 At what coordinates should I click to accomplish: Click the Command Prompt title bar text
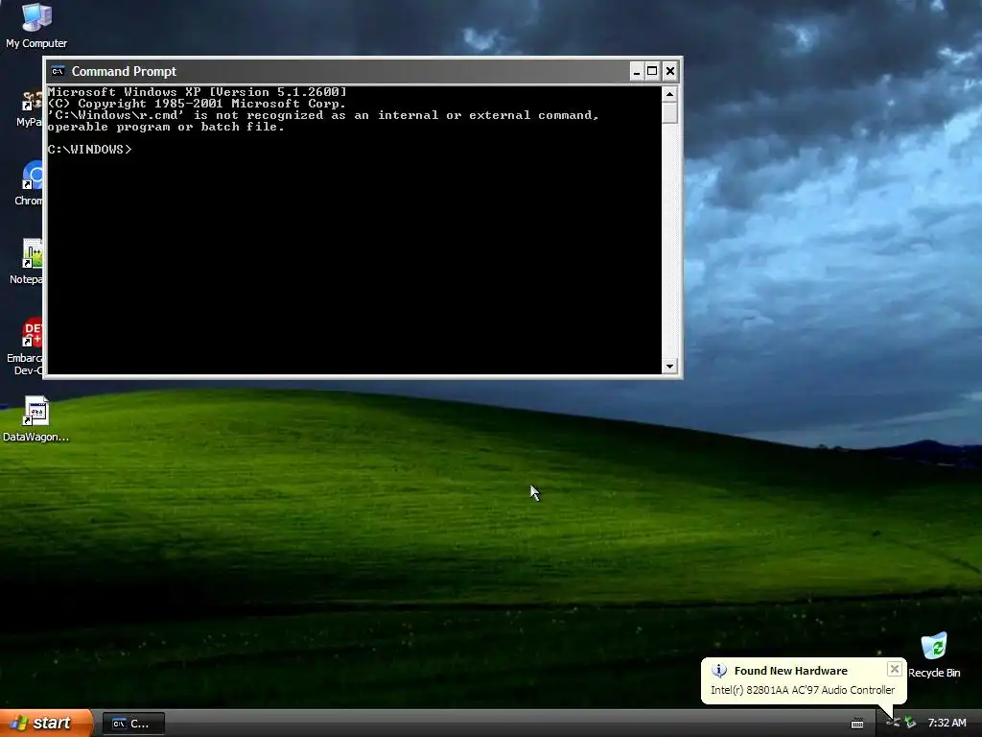pos(124,71)
